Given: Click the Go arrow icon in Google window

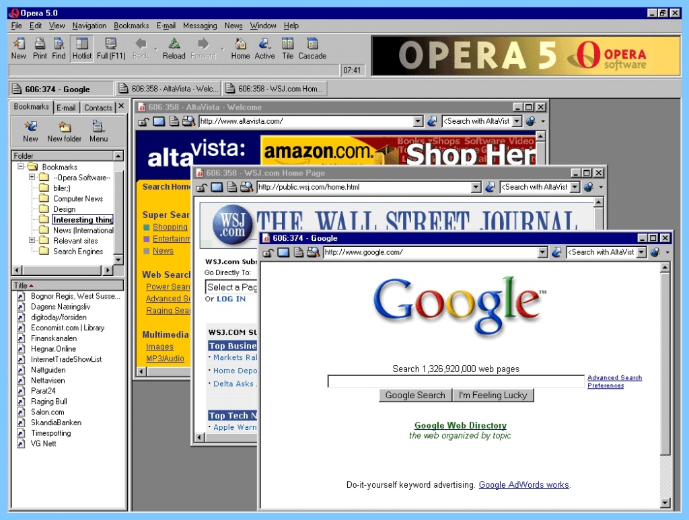Looking at the screenshot, I should (556, 252).
